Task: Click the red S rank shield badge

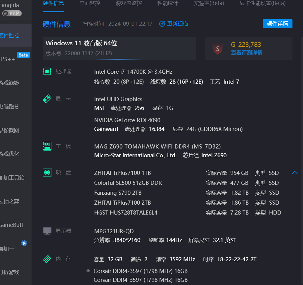Action: tap(218, 49)
